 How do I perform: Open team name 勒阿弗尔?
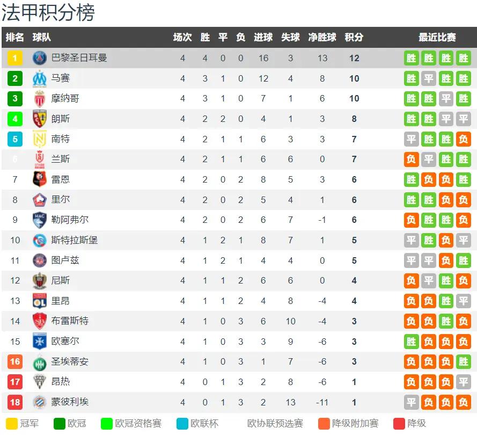70,220
